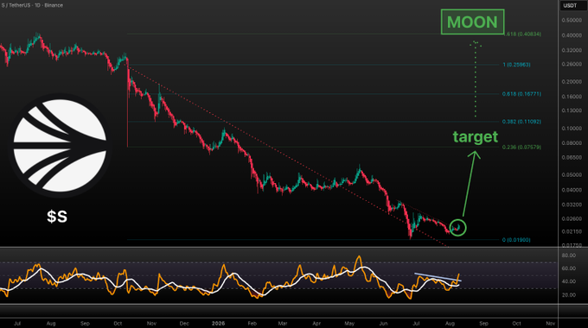Click 0.40000 on the price axis

pos(572,35)
